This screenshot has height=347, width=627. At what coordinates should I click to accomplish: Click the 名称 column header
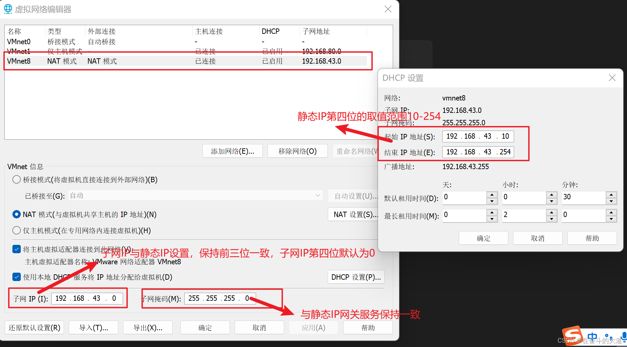click(24, 31)
